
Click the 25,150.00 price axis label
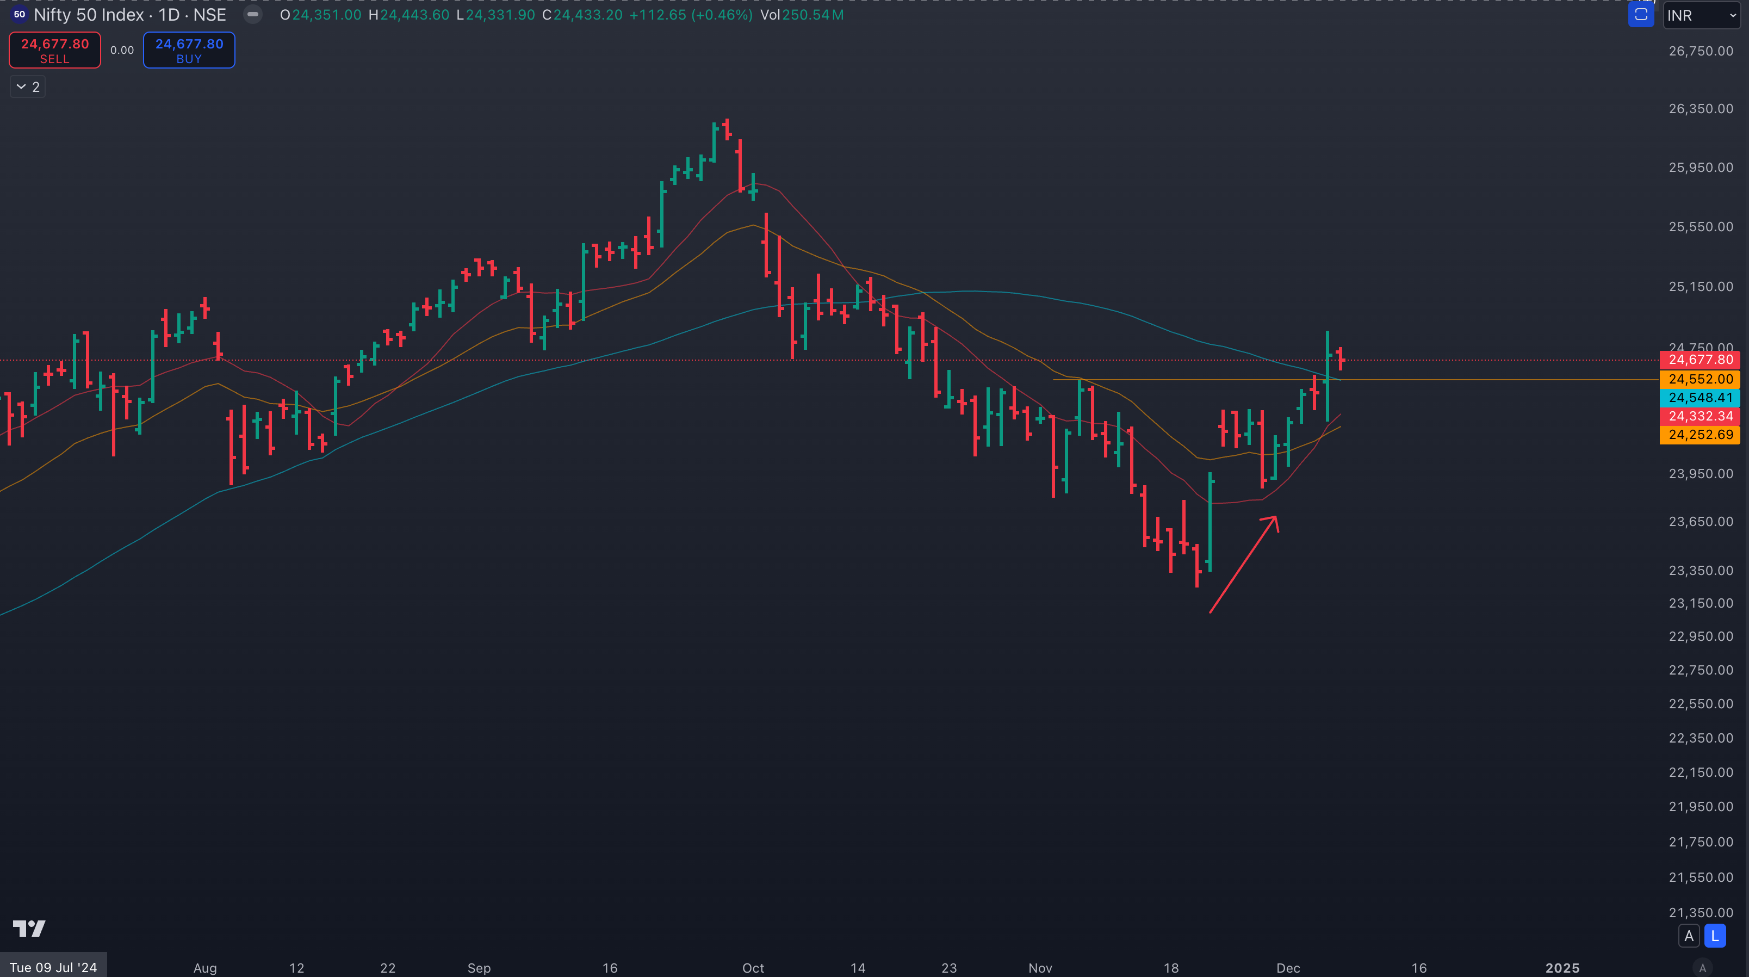pyautogui.click(x=1701, y=287)
